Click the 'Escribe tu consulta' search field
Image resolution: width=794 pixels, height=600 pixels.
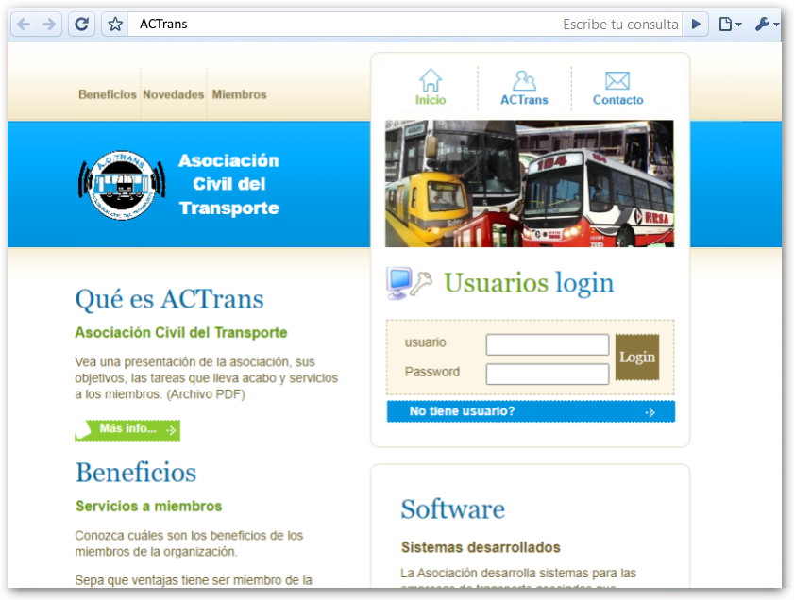tap(620, 25)
